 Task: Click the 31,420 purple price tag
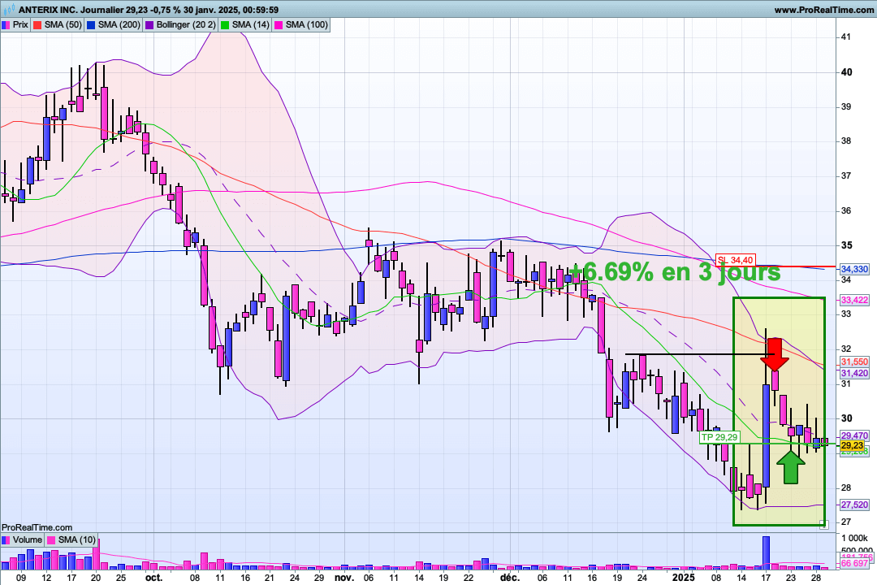click(853, 374)
